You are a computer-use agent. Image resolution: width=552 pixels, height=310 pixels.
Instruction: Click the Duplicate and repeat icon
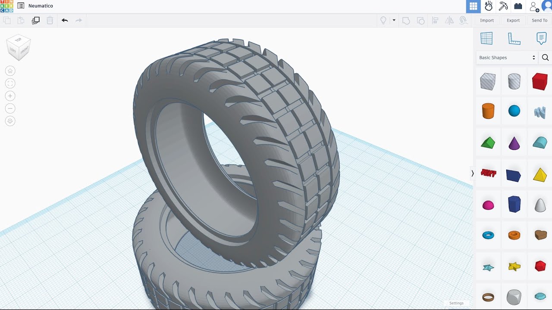click(x=36, y=20)
